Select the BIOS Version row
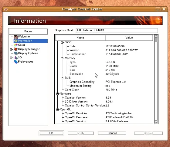170x147 pixels. 104,50
